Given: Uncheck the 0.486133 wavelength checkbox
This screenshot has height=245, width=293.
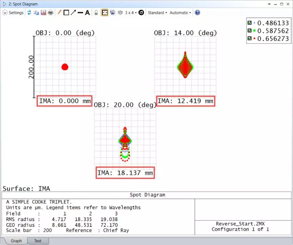Looking at the screenshot, I should (x=250, y=23).
